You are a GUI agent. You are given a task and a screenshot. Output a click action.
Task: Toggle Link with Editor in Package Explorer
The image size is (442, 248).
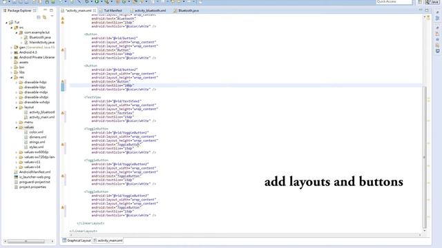[44, 17]
